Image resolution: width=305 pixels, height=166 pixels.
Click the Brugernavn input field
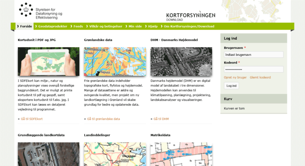[254, 55]
